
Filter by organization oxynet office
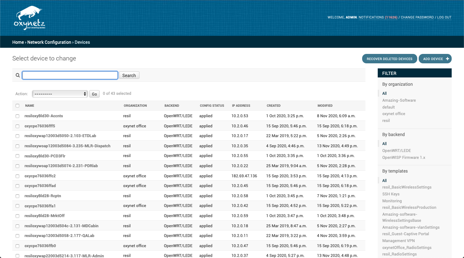click(394, 114)
